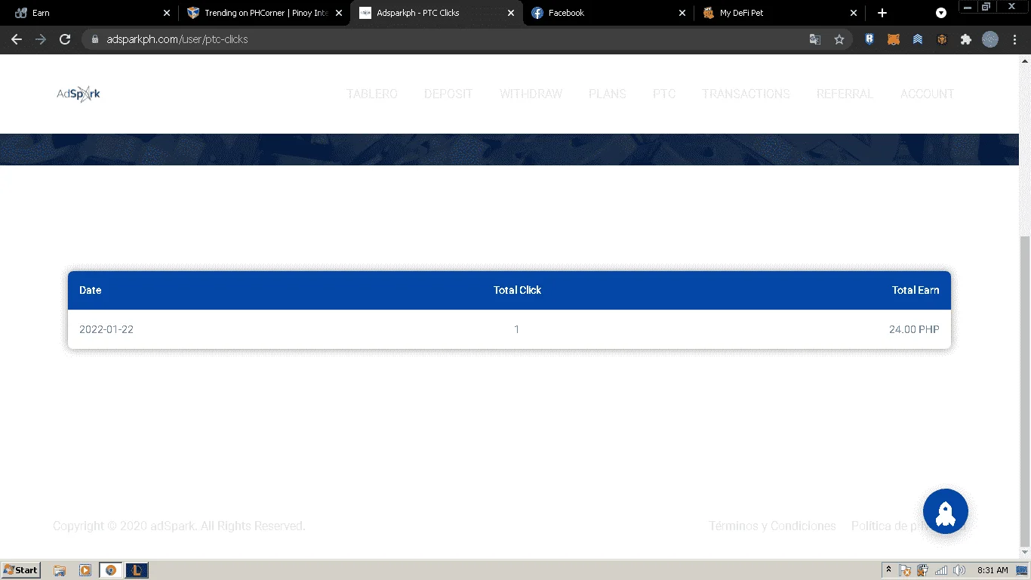This screenshot has width=1031, height=580.
Task: Open the Translate page icon
Action: (815, 39)
